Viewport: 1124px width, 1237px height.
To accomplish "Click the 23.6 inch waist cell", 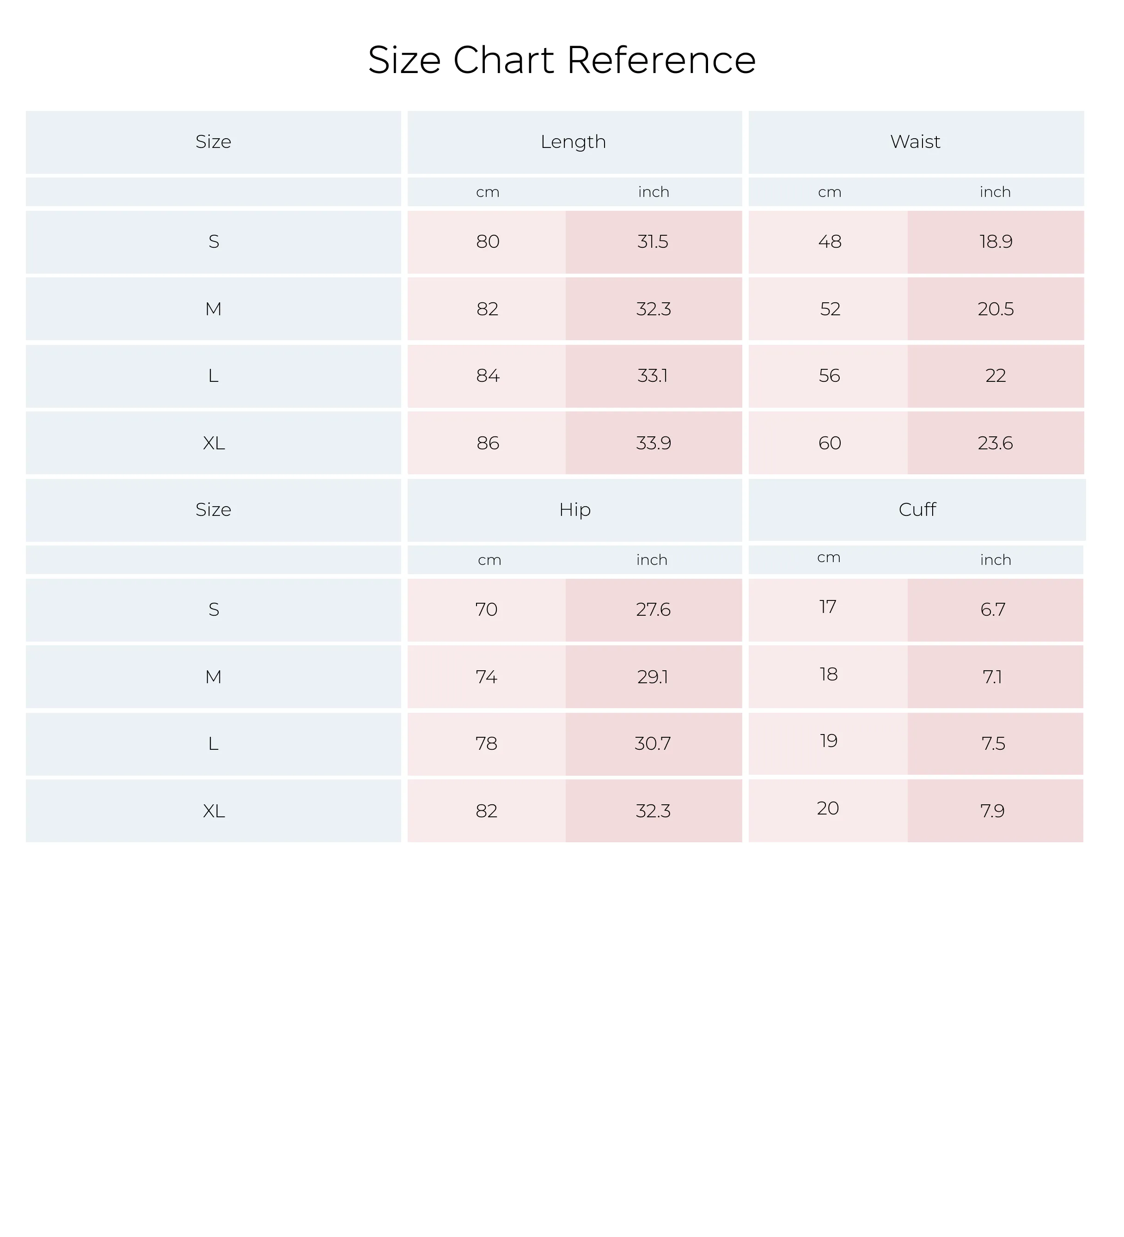I will click(996, 443).
